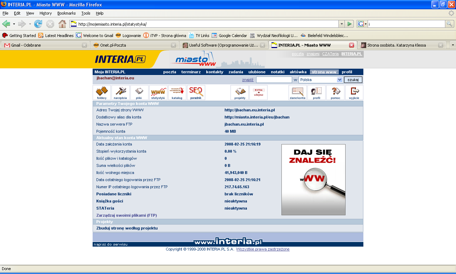
Task: Open the statystyki WWW icon
Action: (158, 93)
